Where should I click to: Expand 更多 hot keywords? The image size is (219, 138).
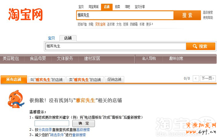150,24
